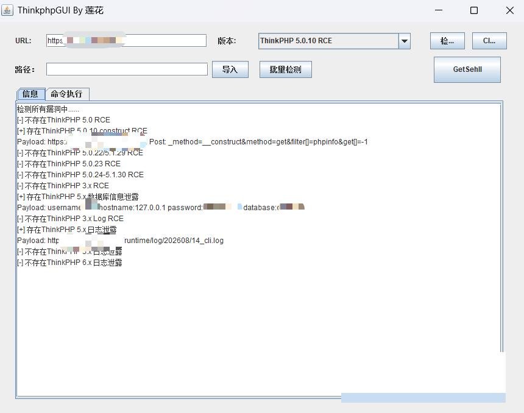Click the 检... detect button
Image resolution: width=524 pixels, height=413 pixels.
pyautogui.click(x=447, y=41)
